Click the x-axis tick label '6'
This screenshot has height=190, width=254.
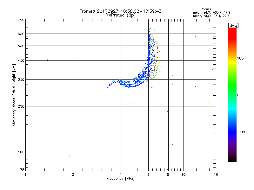(148, 174)
